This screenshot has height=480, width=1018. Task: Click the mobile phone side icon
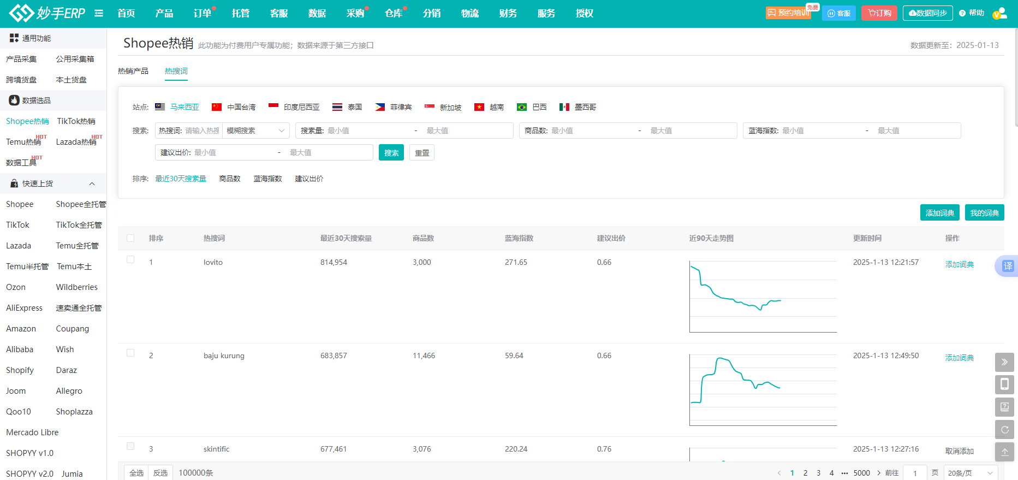pyautogui.click(x=1004, y=384)
